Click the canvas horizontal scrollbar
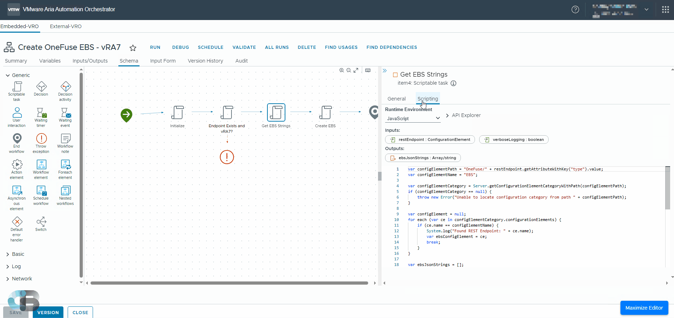Screen dimensions: 674x318 tap(229, 283)
